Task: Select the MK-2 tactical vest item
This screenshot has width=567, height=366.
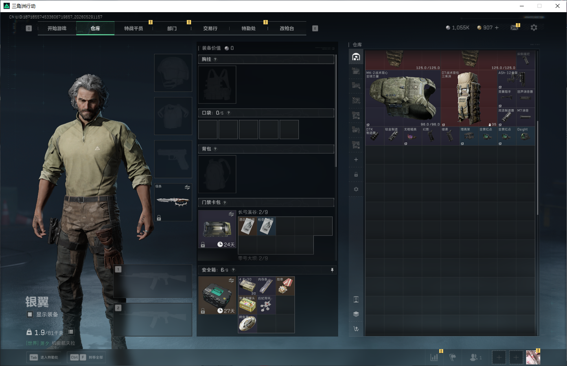Action: pyautogui.click(x=403, y=98)
